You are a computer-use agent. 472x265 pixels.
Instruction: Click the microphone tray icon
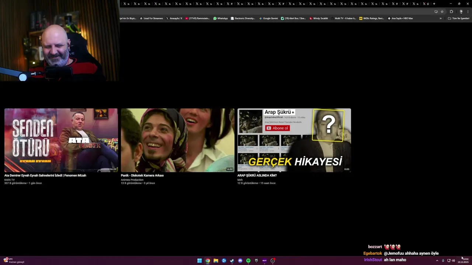point(443,261)
